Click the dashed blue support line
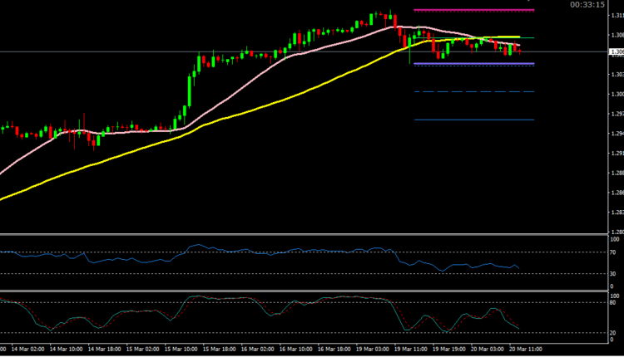Viewport: 624px width, 357px height. click(x=473, y=91)
